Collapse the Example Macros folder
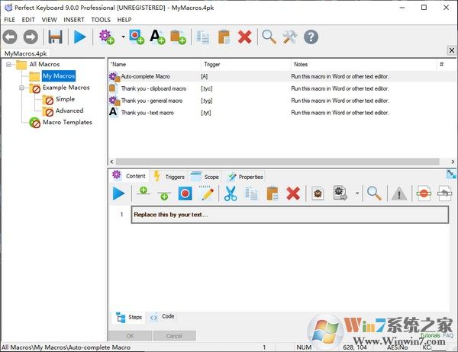458x352 pixels. 22,88
